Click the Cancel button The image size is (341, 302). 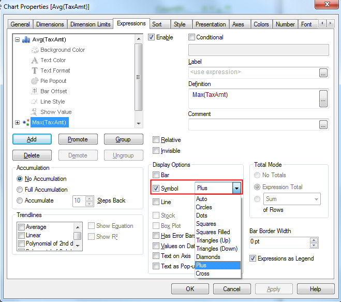(232, 289)
